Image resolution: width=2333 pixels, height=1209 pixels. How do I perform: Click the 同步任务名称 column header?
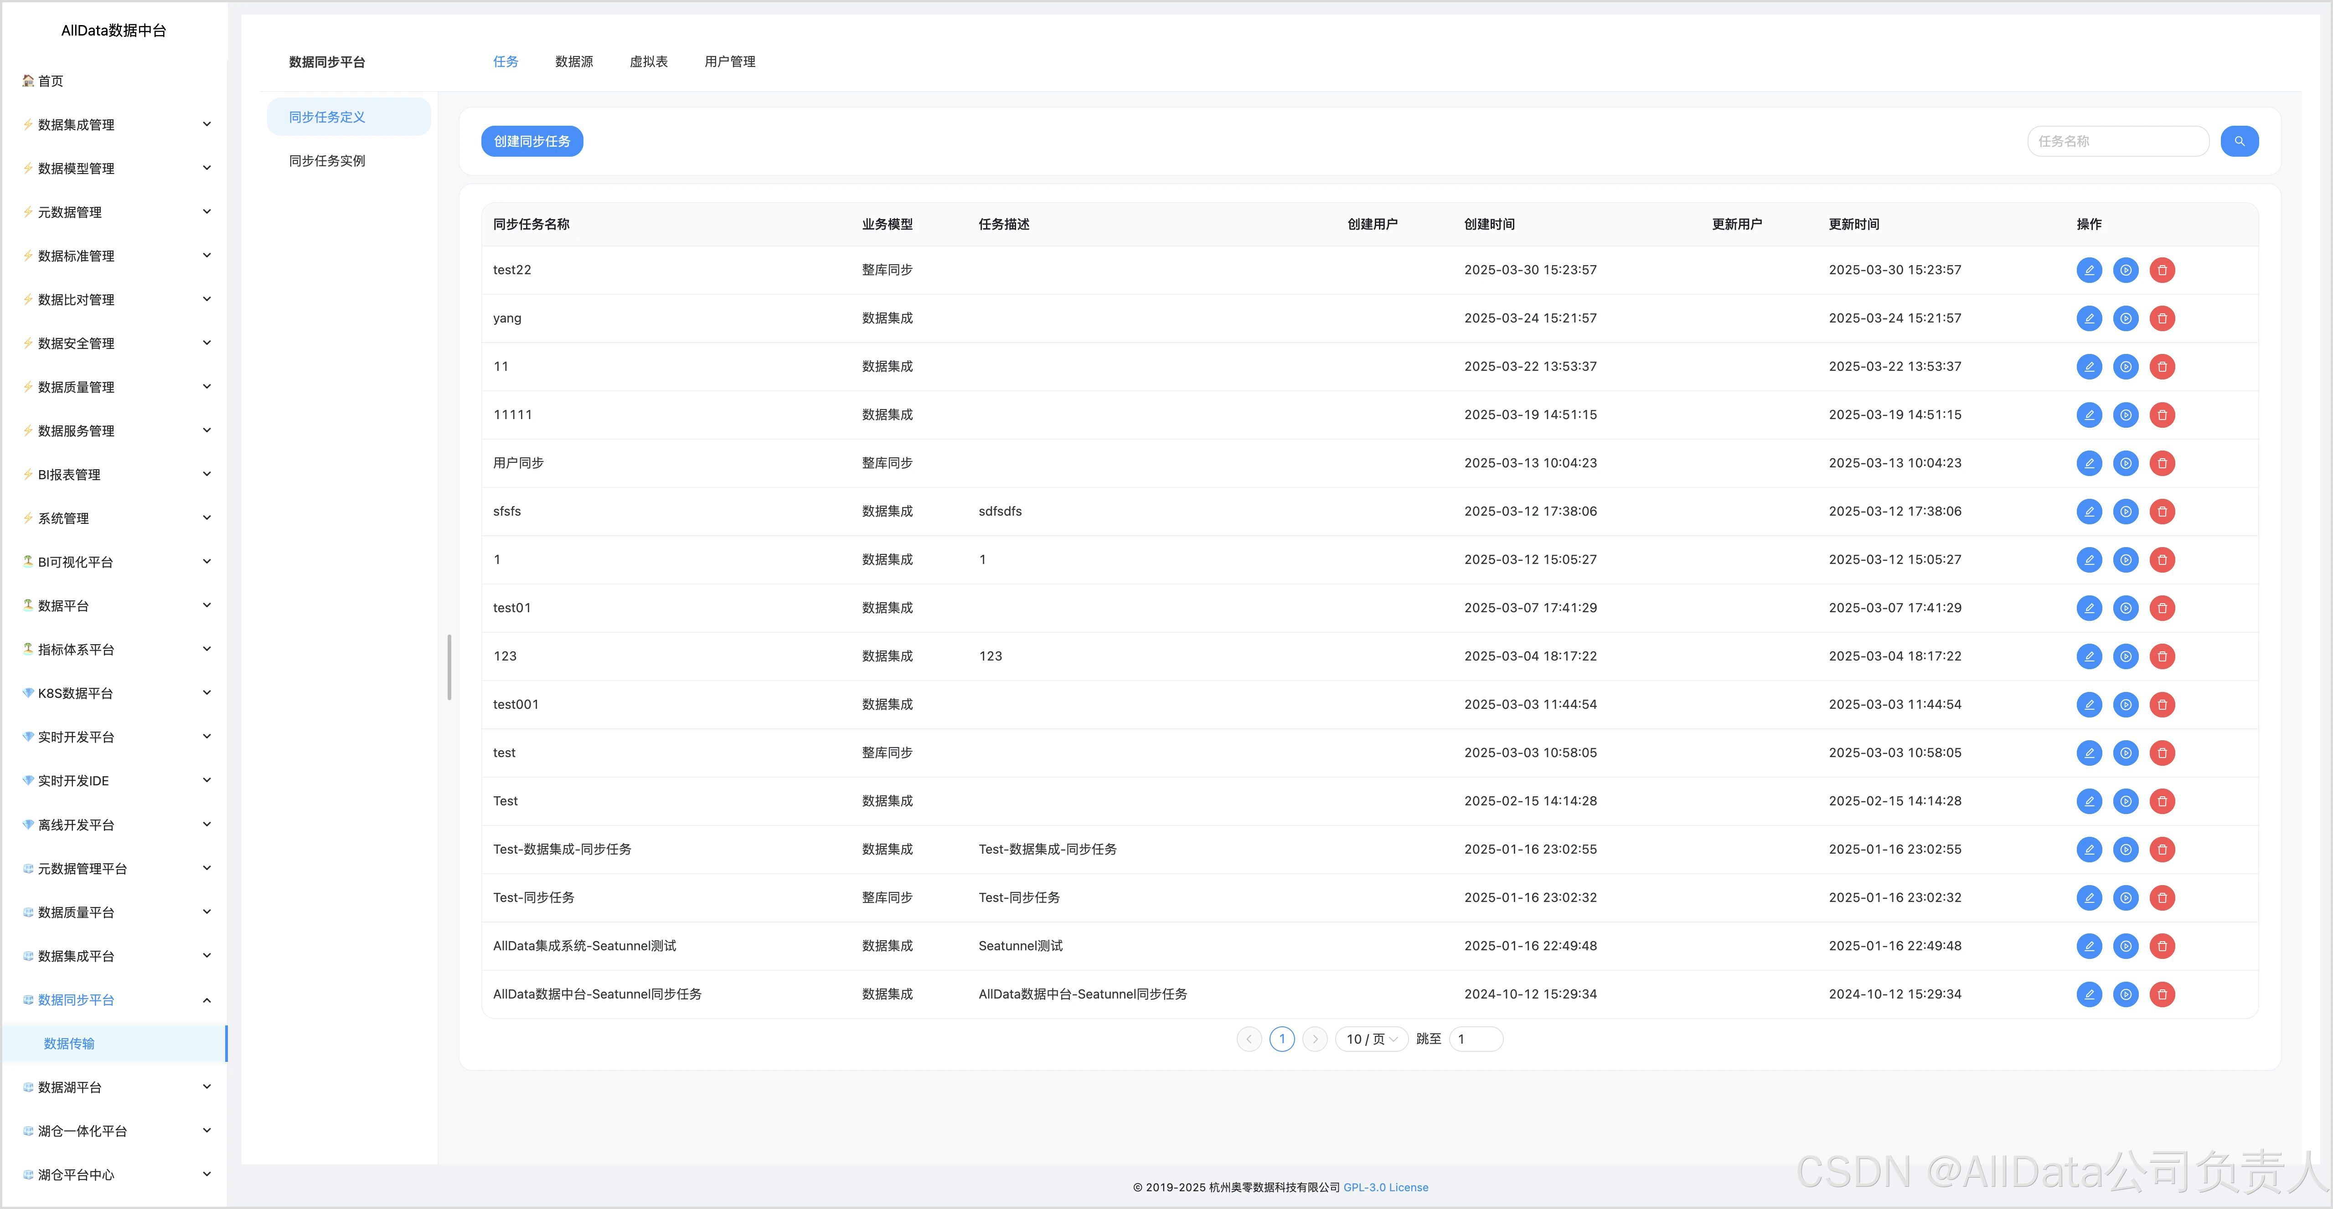[531, 225]
